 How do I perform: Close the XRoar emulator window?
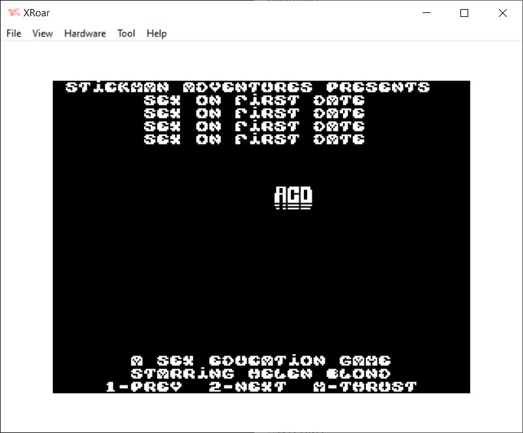[x=502, y=13]
